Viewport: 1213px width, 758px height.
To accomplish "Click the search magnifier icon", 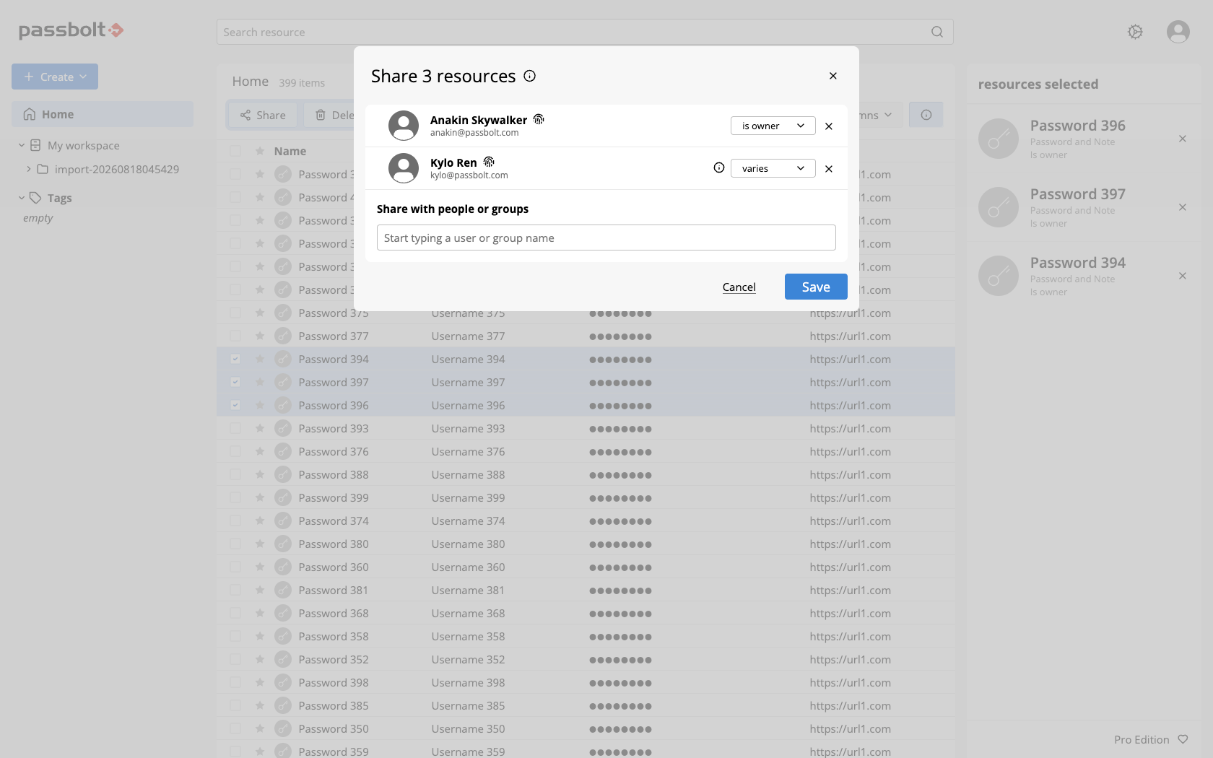I will (937, 32).
